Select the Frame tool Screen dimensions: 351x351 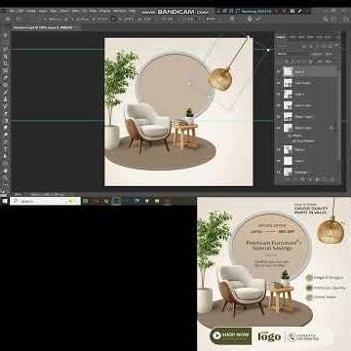pos(6,70)
